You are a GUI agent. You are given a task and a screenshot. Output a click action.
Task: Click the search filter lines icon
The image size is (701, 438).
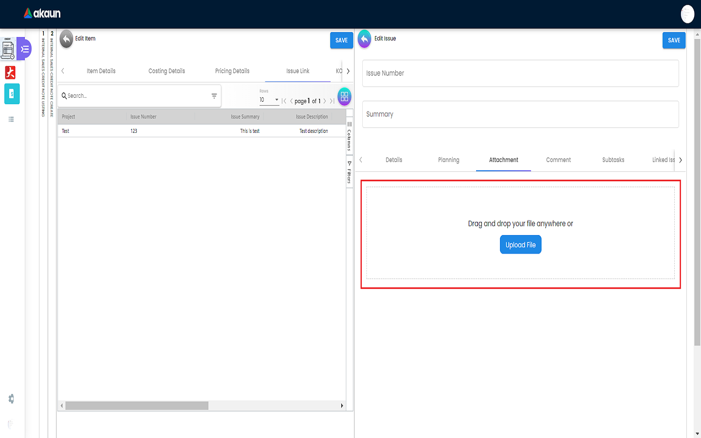tap(214, 96)
